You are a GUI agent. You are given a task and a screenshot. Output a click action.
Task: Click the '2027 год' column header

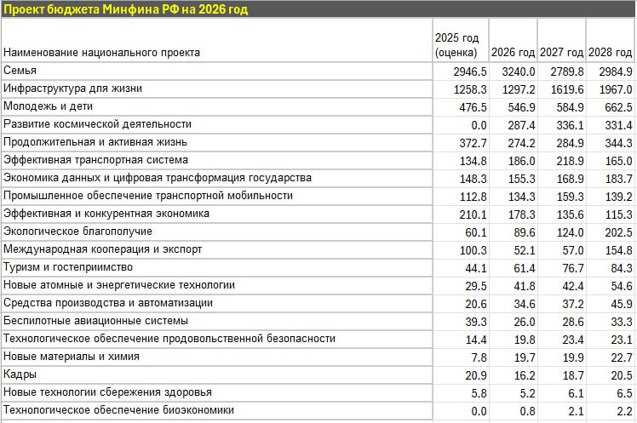pos(562,52)
